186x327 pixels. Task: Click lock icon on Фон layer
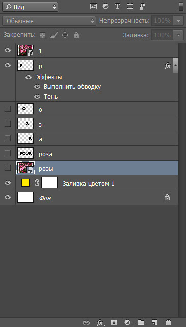pos(167,197)
